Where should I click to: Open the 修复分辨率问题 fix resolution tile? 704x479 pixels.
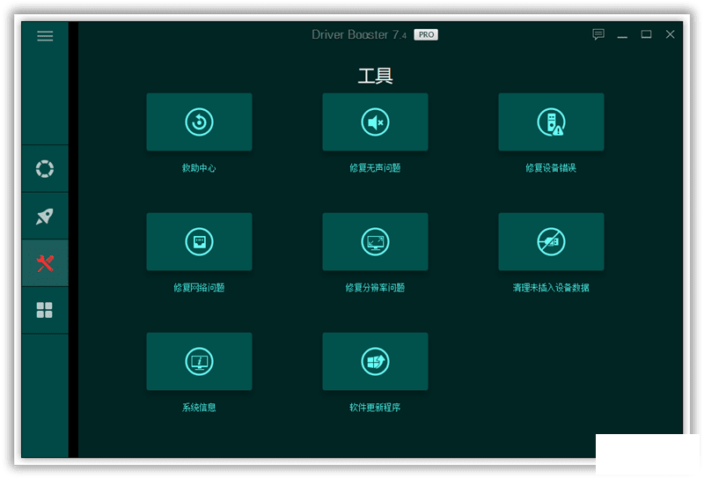tap(375, 242)
